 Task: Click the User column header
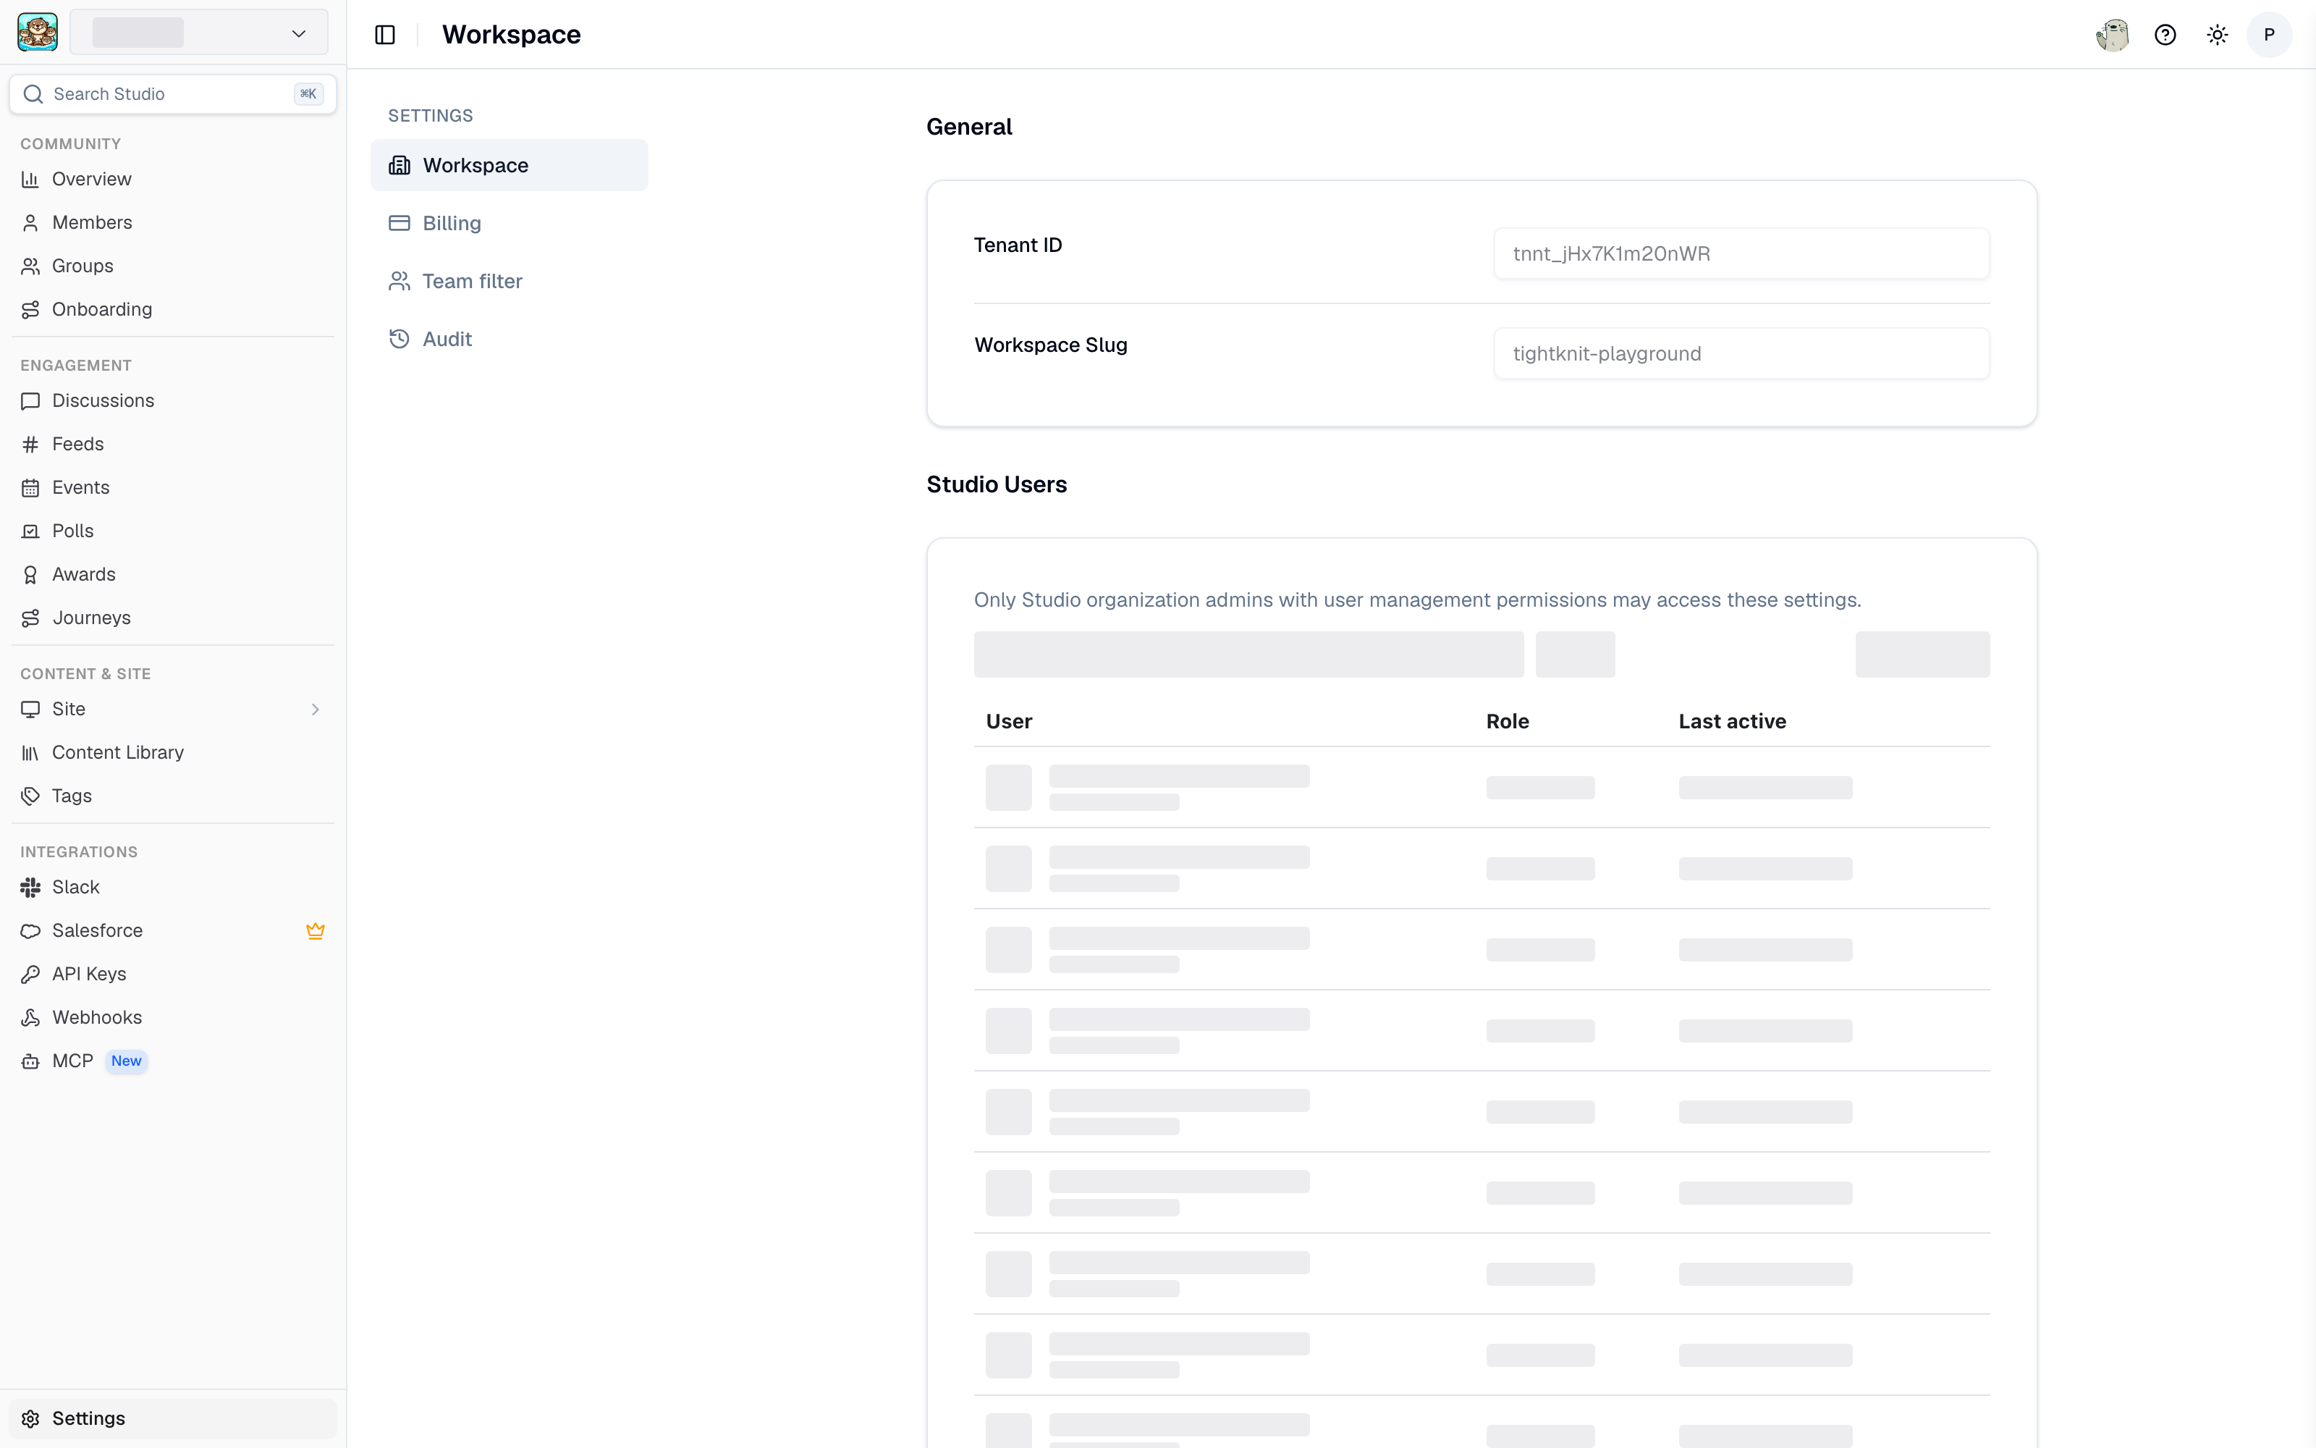coord(1009,721)
